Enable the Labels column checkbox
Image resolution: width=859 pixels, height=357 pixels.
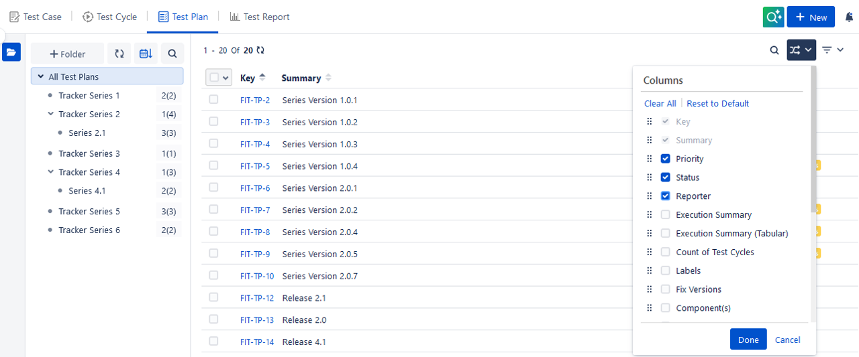coord(666,271)
